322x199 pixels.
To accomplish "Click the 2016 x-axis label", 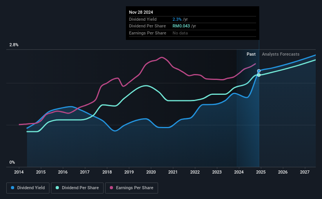I will 63,172.
